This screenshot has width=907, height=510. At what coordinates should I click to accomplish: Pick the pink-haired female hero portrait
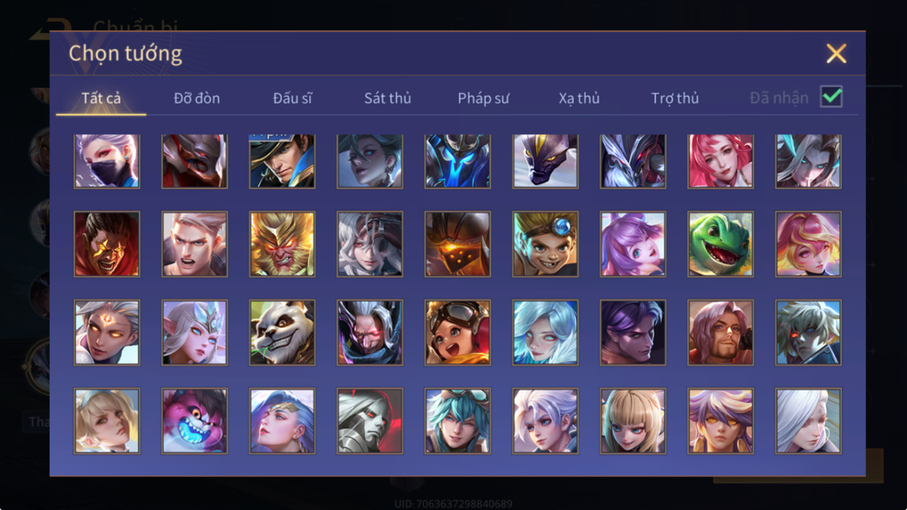(720, 161)
